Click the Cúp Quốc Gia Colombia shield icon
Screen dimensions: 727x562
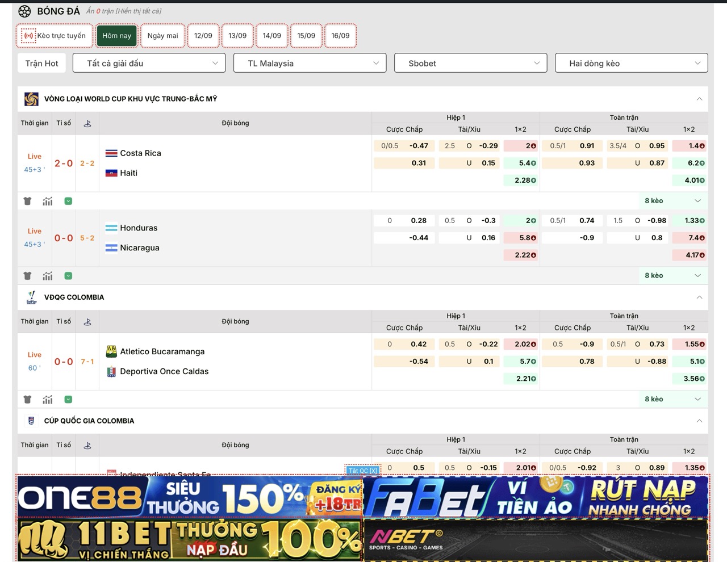point(31,421)
